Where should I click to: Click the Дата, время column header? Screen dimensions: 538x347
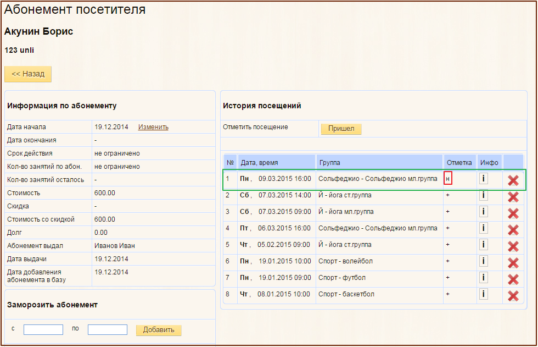pos(259,163)
